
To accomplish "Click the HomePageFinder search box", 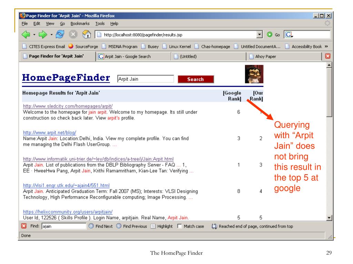I will [145, 79].
